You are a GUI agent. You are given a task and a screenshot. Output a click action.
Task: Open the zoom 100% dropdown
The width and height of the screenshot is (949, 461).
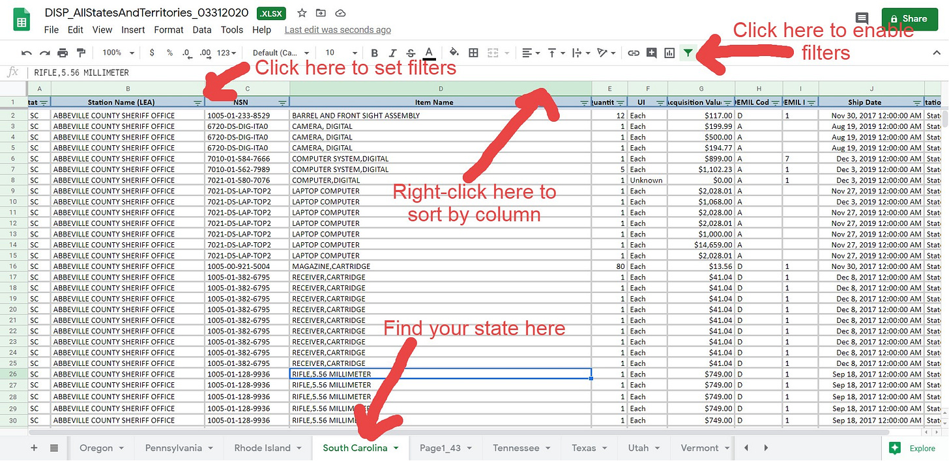[x=118, y=53]
